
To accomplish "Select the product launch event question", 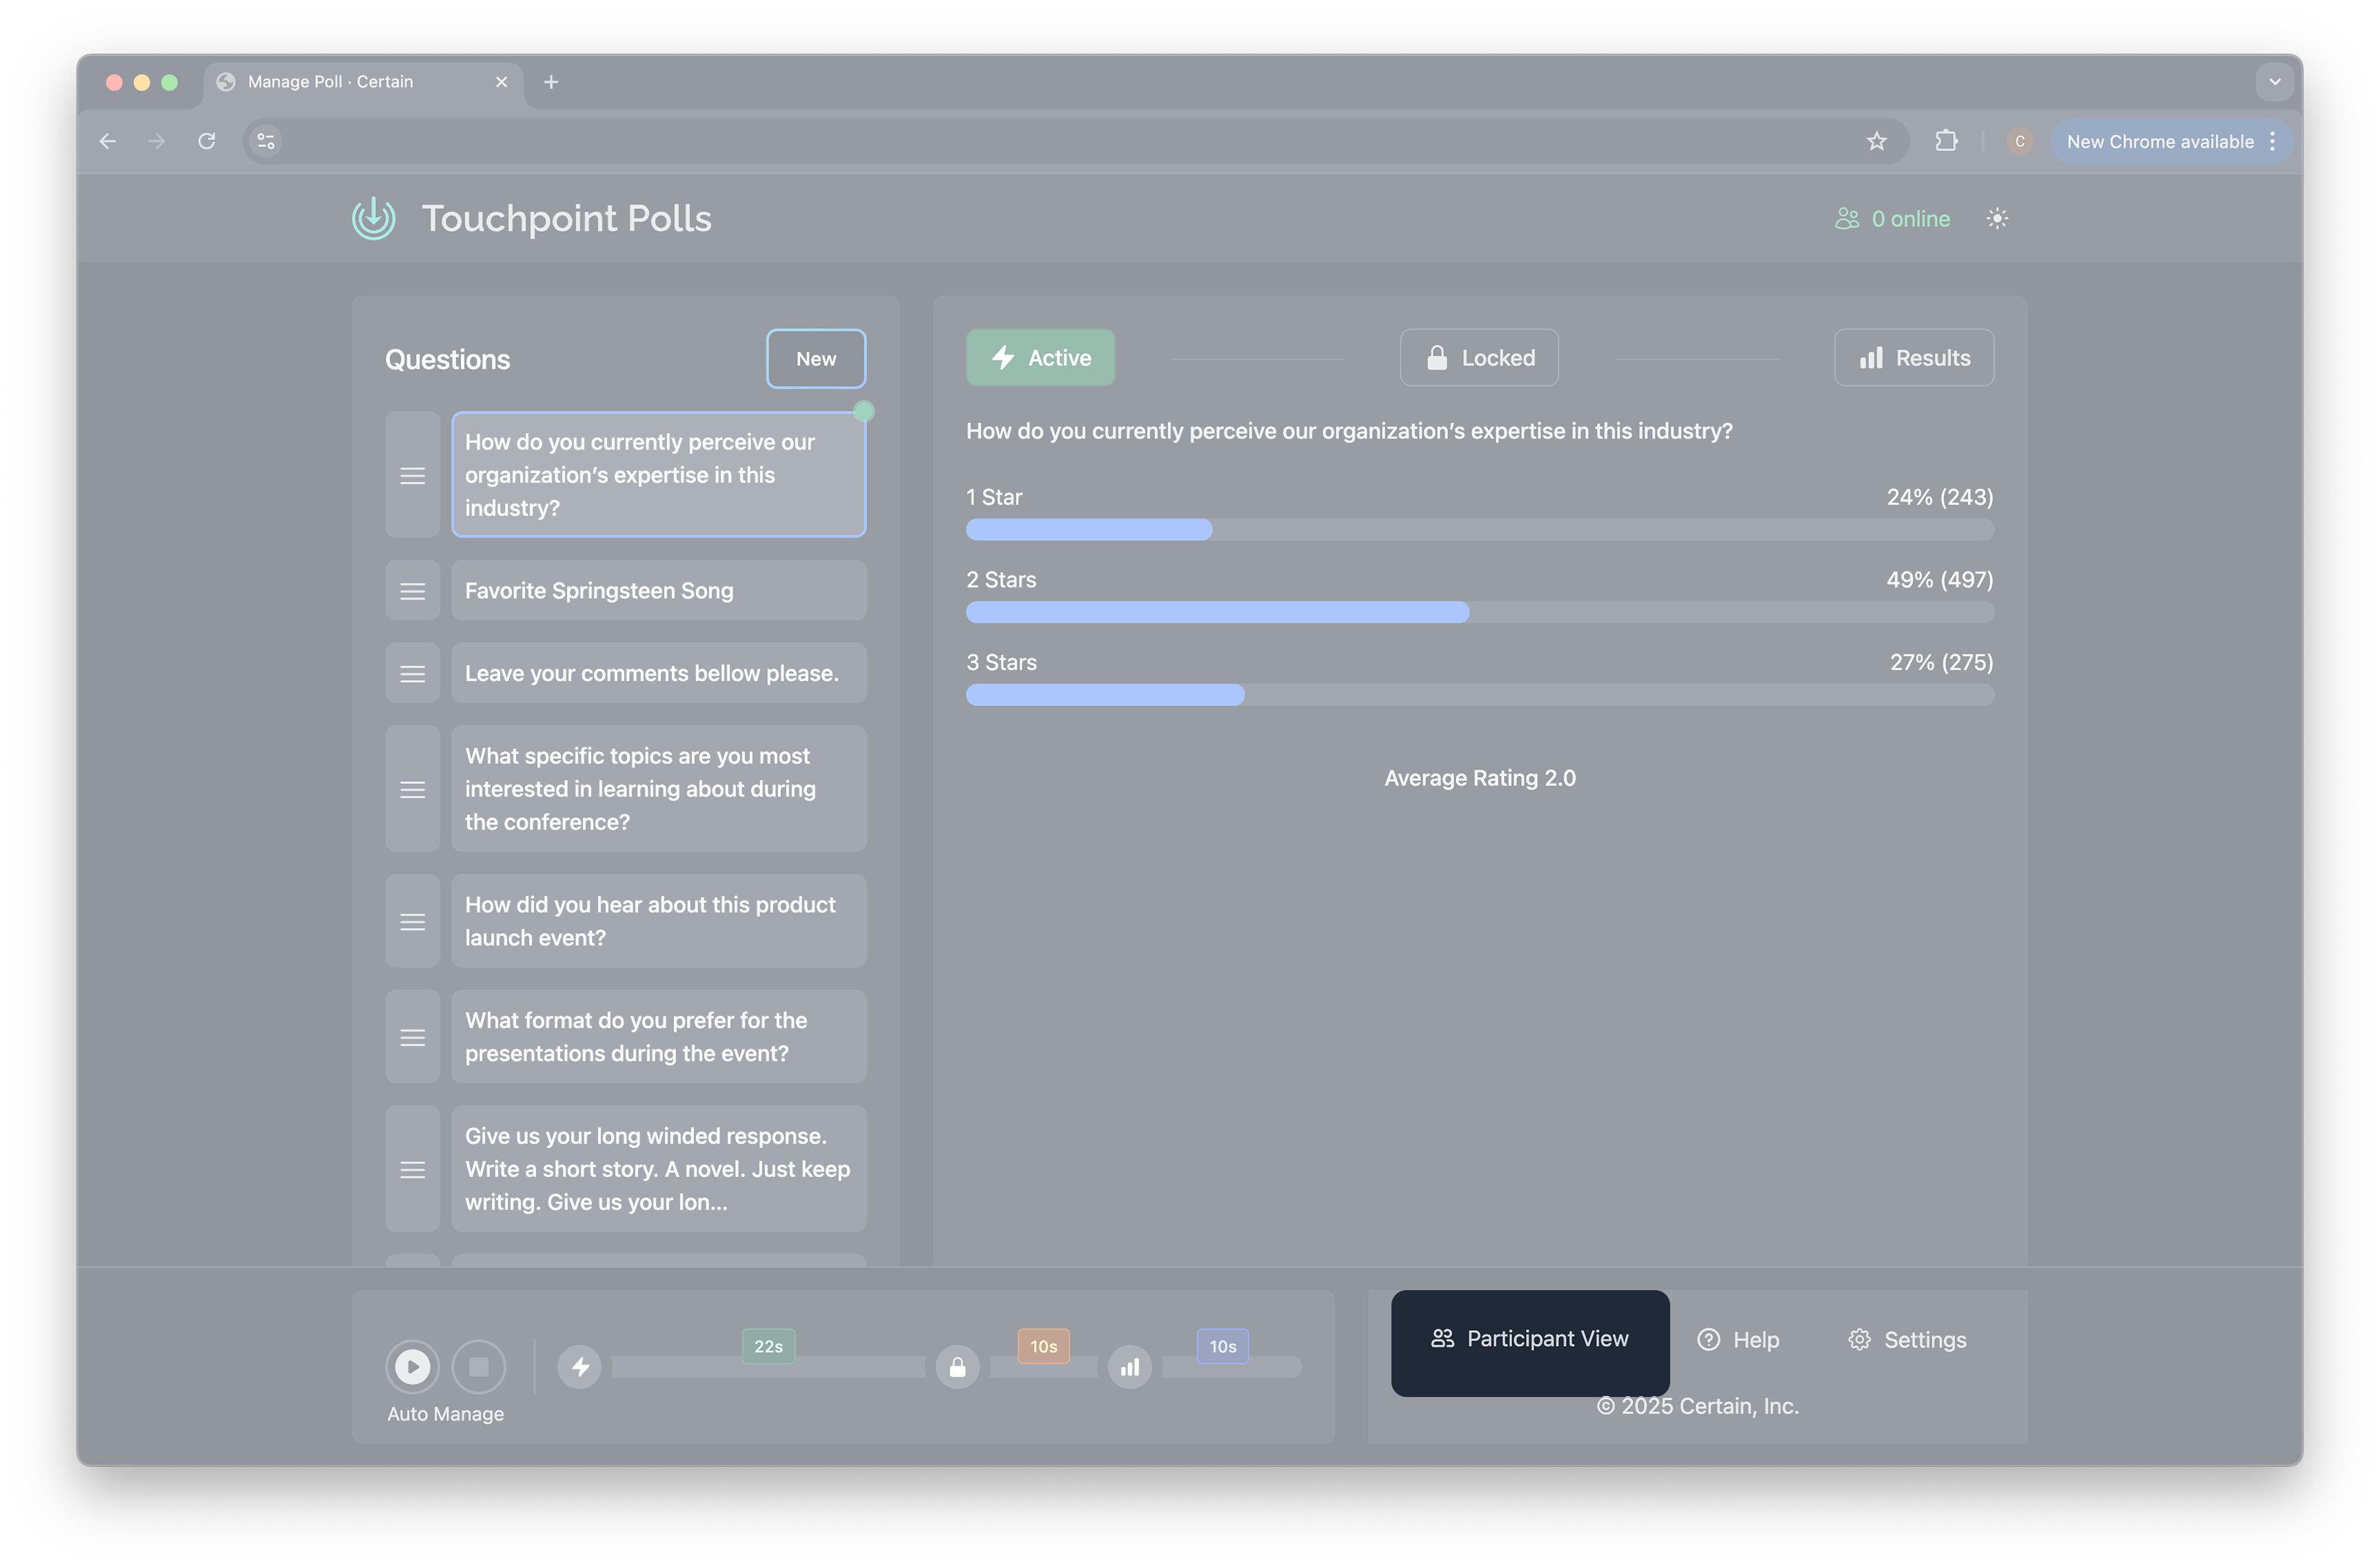I will coord(658,922).
